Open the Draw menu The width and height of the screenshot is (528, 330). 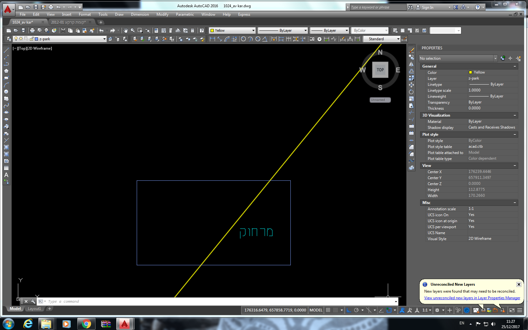tap(119, 14)
